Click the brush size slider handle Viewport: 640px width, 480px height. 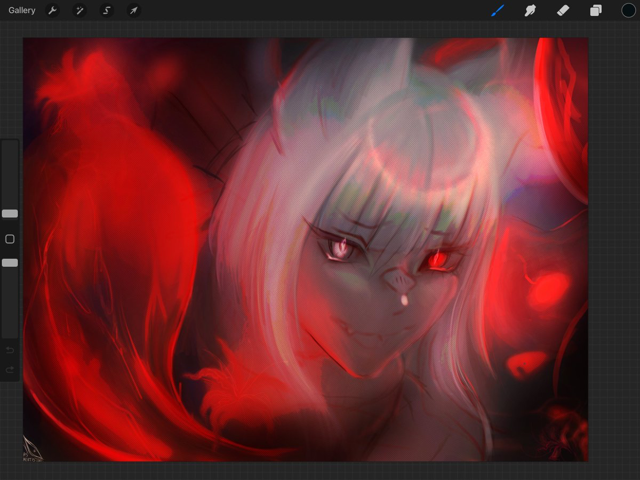coord(10,213)
